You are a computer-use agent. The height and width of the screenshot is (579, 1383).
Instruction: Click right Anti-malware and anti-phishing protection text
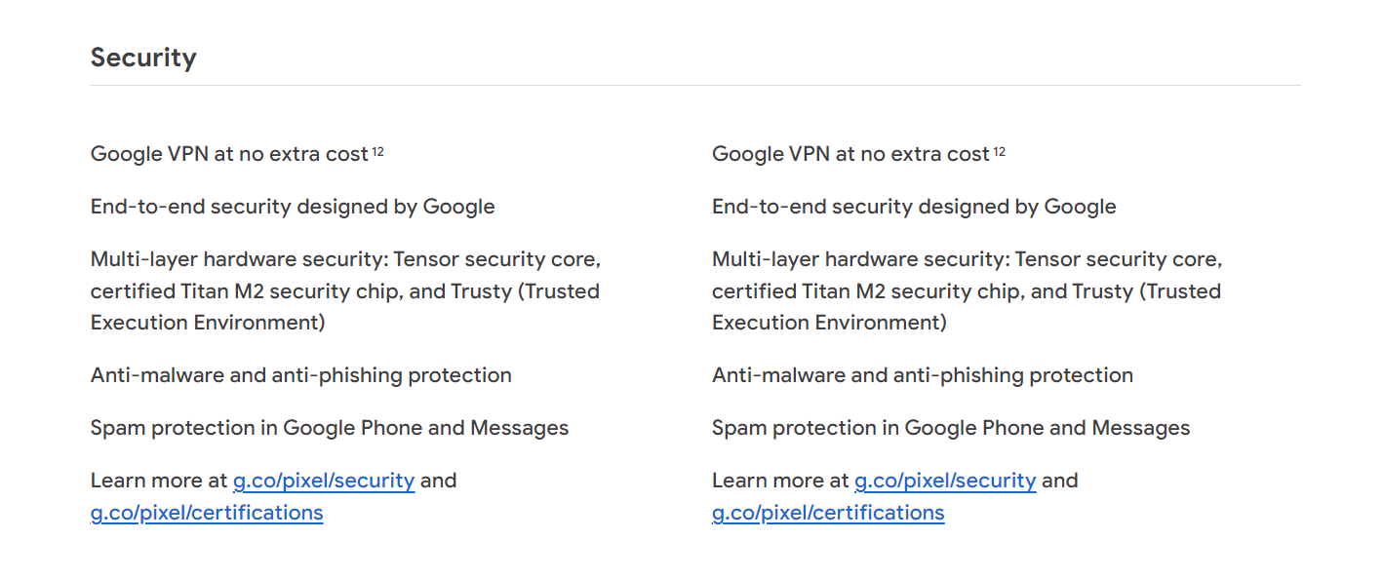[x=923, y=375]
